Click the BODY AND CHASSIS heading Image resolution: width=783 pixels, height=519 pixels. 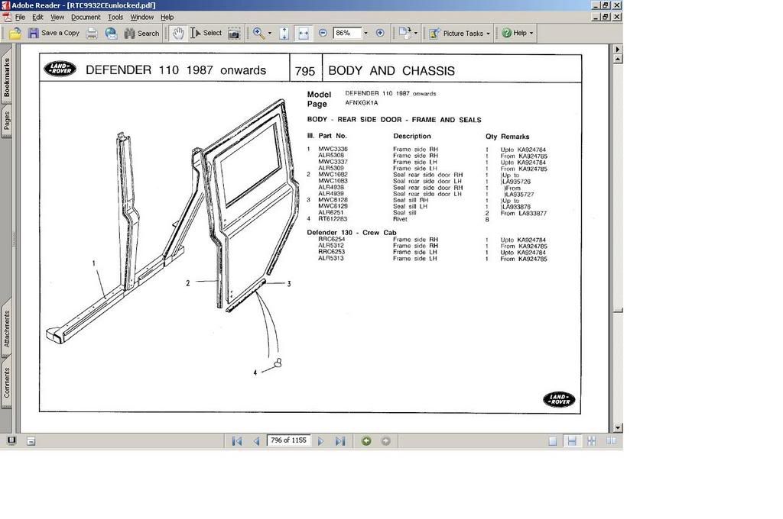pos(391,71)
